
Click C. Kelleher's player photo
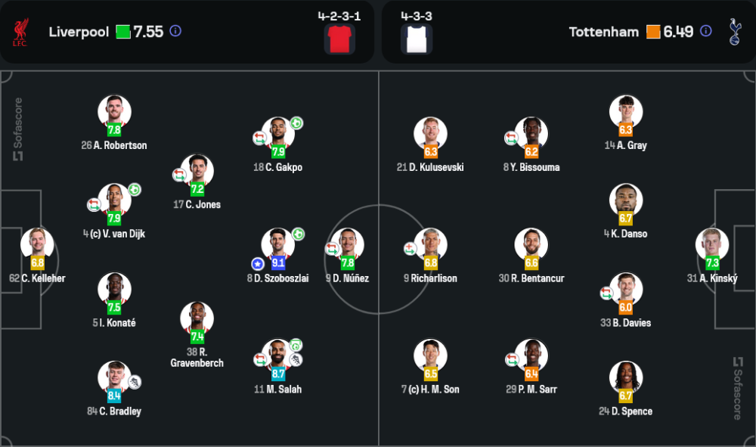point(37,244)
